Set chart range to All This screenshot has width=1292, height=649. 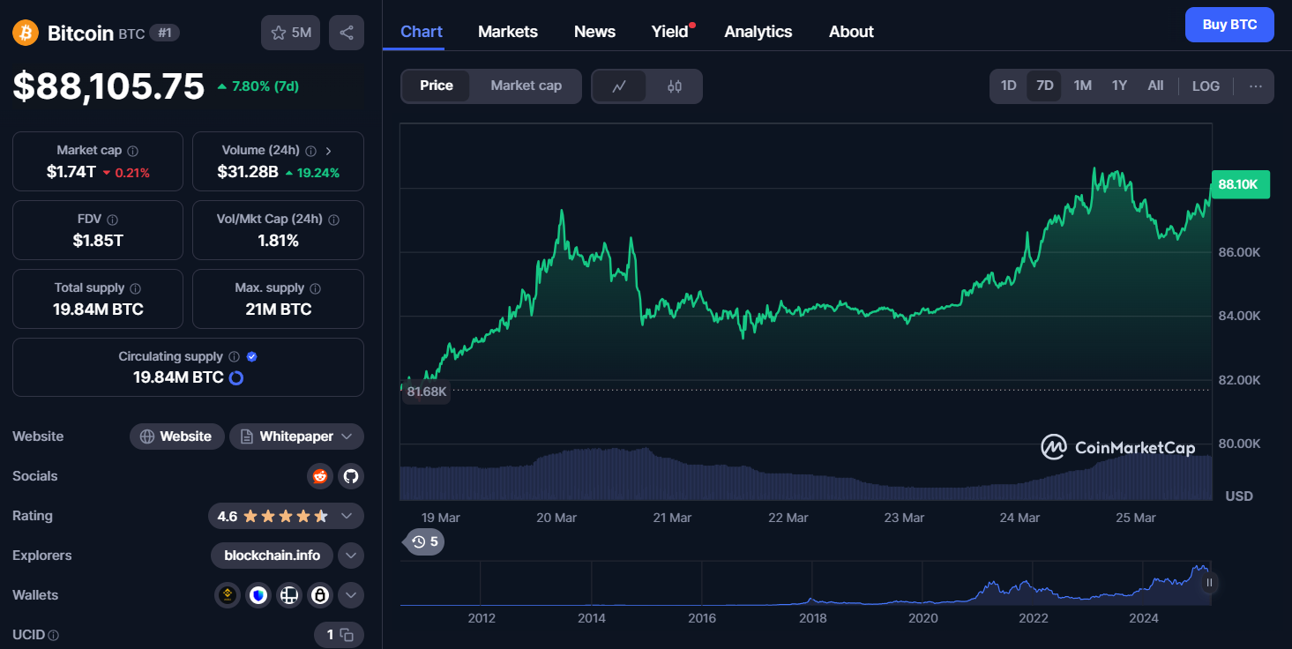click(x=1155, y=86)
